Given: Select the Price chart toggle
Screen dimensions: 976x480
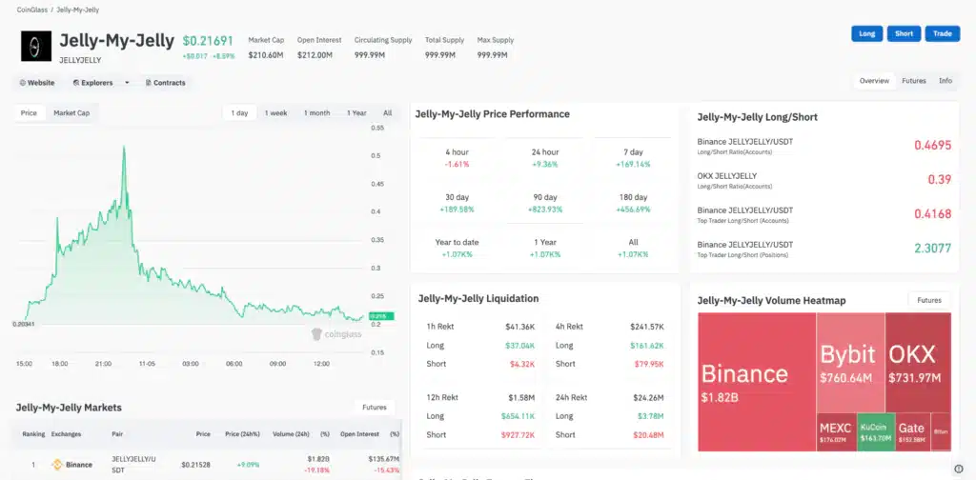Looking at the screenshot, I should pos(30,112).
